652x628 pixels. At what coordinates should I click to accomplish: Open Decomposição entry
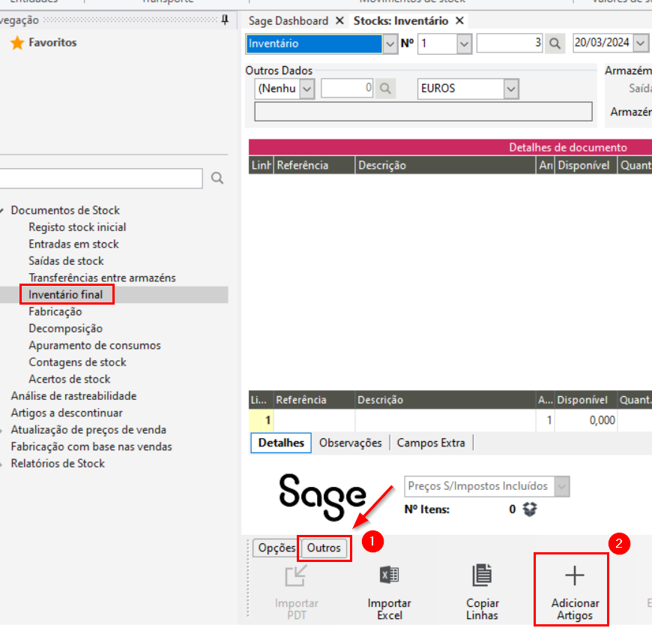click(66, 329)
